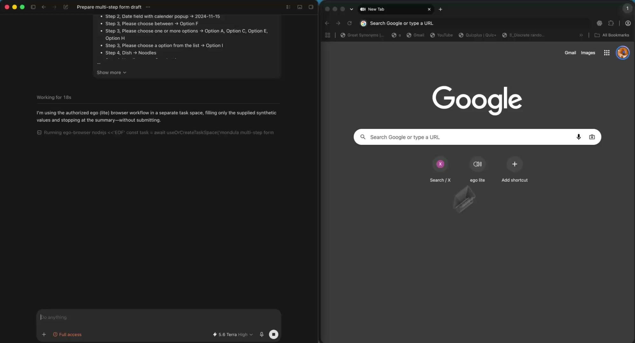
Task: Open the task list icon in chat header
Action: 289,7
